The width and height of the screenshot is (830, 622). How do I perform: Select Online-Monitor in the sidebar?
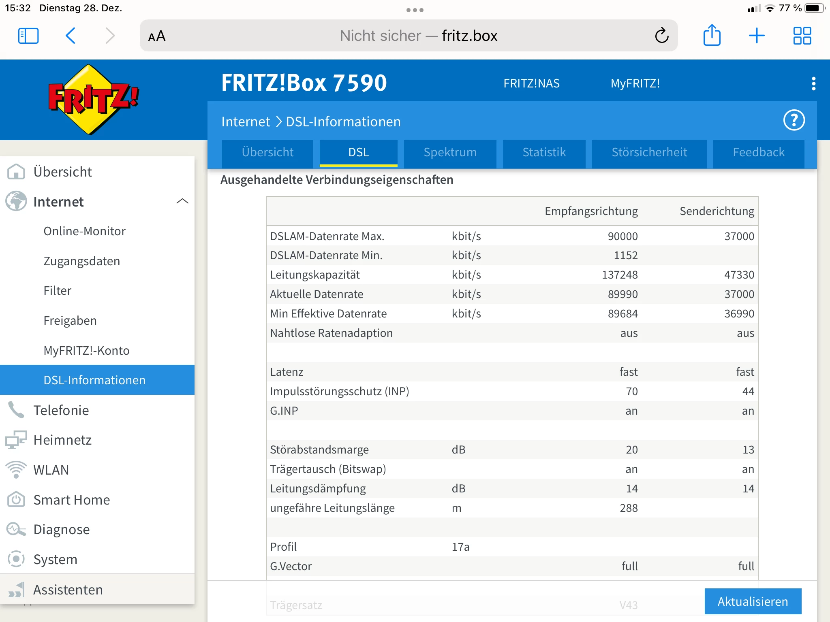pos(84,231)
